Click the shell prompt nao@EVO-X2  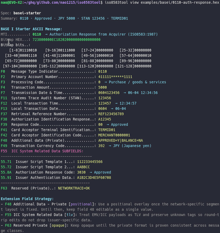11,3
